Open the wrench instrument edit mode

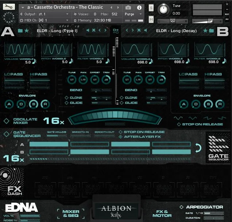point(9,7)
